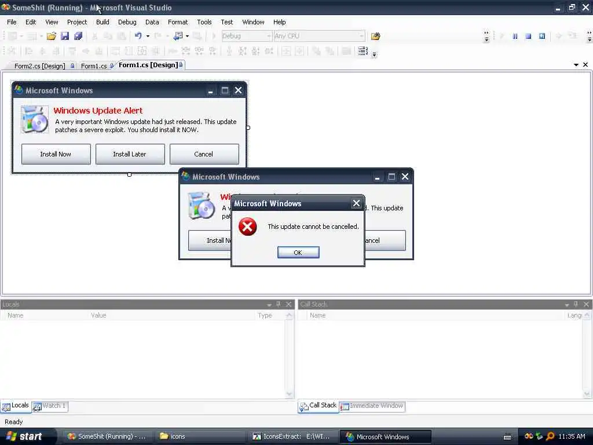This screenshot has height=445, width=593.
Task: Click the folder icon right of Any CPU box
Action: tap(375, 36)
